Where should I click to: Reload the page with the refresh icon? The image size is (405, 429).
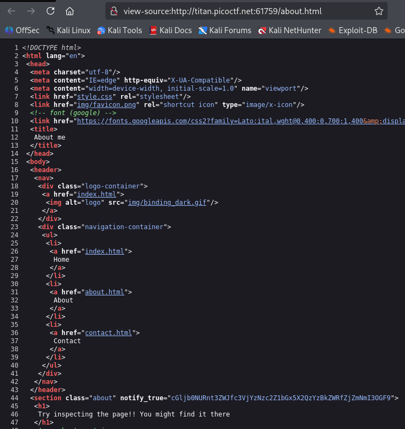[50, 11]
